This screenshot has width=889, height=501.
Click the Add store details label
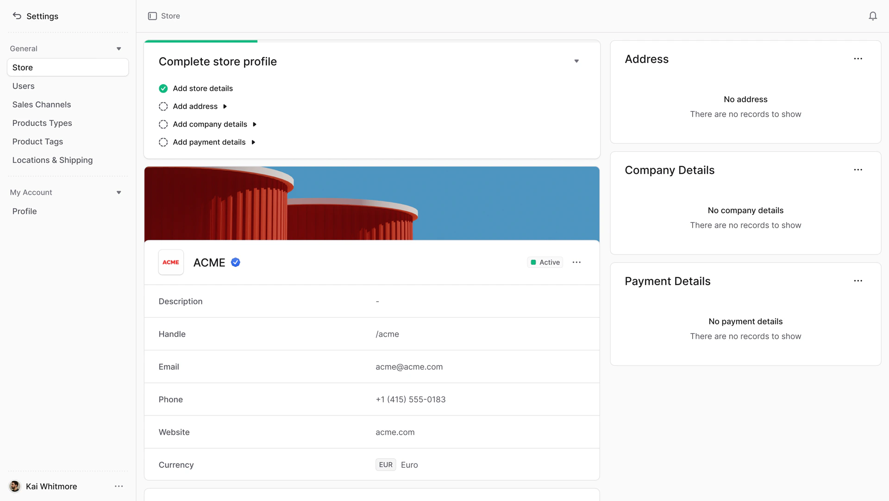(203, 88)
